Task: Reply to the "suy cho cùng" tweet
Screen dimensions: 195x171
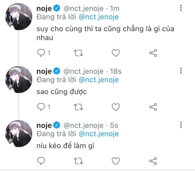Action: (41, 53)
